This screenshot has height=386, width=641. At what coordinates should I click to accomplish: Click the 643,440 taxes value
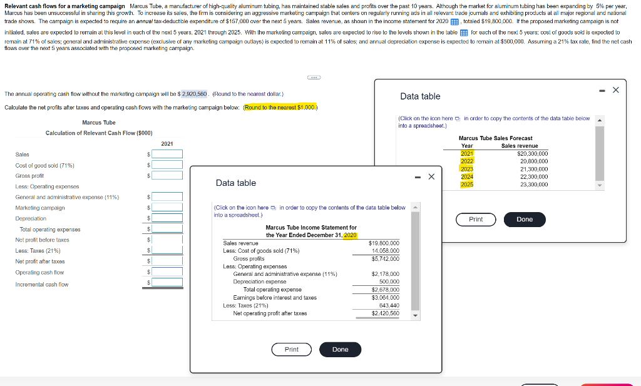(x=389, y=305)
